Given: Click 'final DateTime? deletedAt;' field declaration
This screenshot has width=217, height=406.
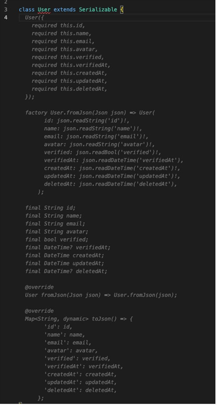Looking at the screenshot, I should [66, 271].
